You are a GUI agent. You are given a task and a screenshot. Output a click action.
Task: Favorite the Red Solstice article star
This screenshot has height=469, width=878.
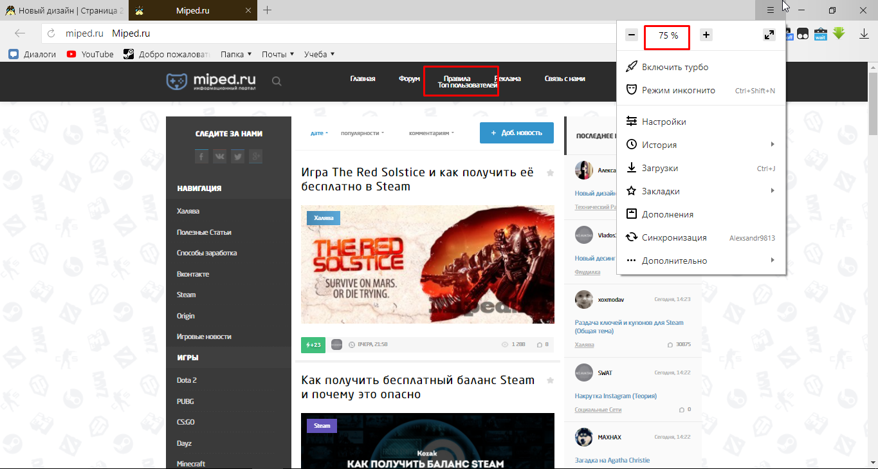tap(550, 173)
